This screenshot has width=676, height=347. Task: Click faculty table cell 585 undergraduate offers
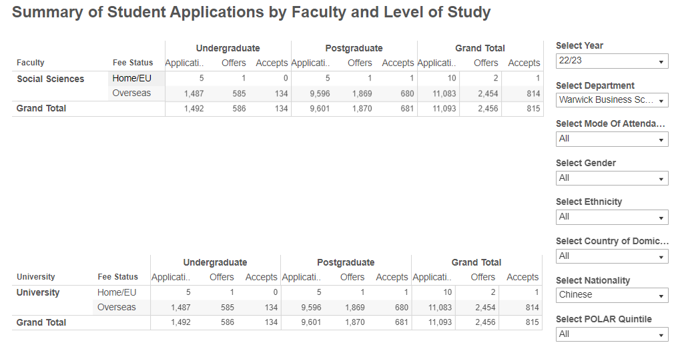click(x=239, y=93)
